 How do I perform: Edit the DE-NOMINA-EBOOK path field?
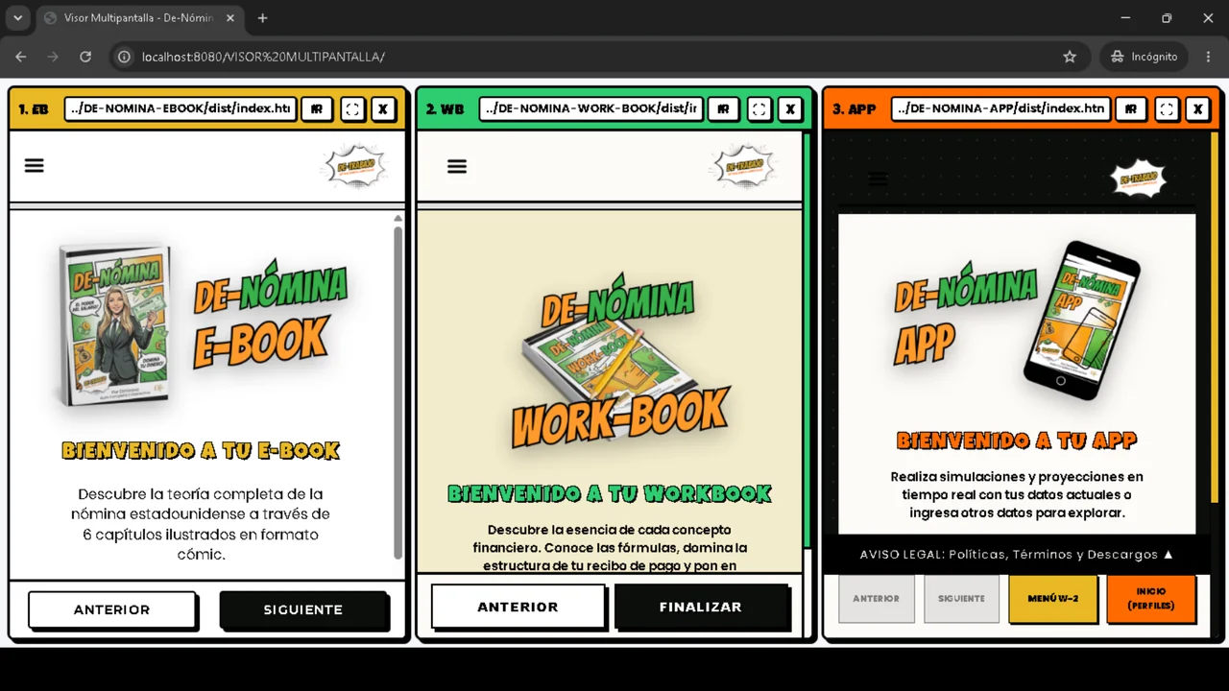tap(181, 109)
